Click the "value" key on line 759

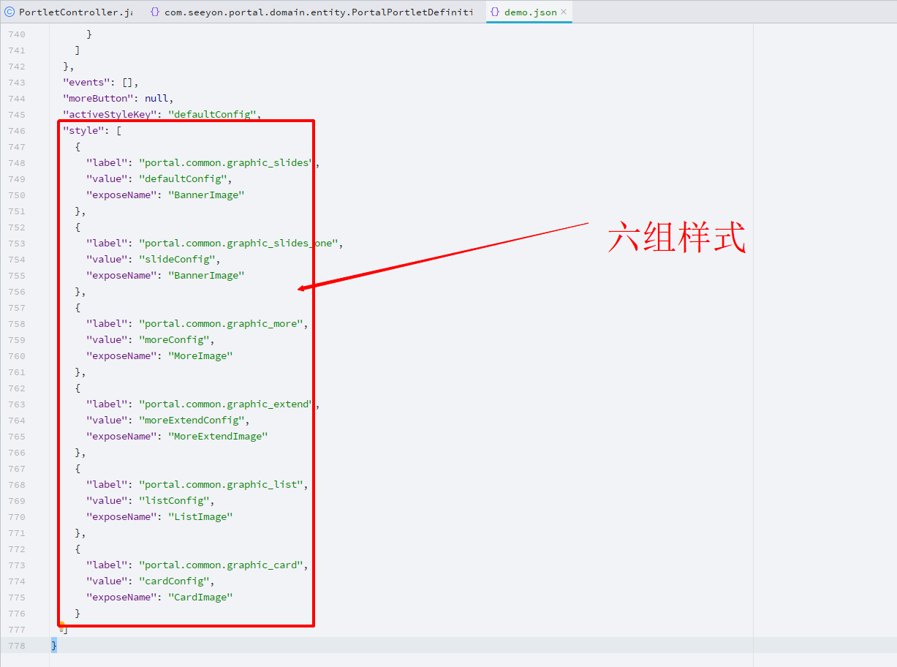[107, 340]
